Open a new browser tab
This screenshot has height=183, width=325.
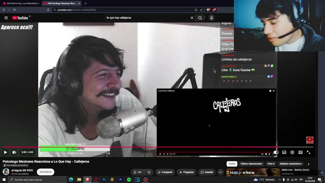pos(85,3)
